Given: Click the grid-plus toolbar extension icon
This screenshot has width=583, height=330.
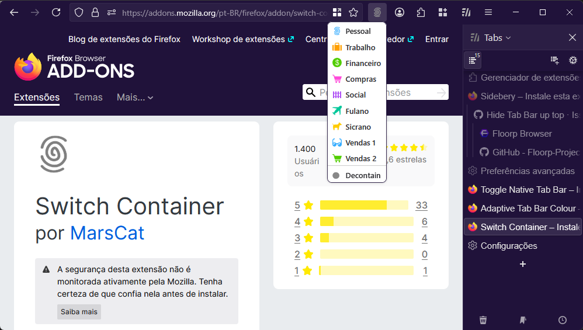Looking at the screenshot, I should (x=443, y=13).
